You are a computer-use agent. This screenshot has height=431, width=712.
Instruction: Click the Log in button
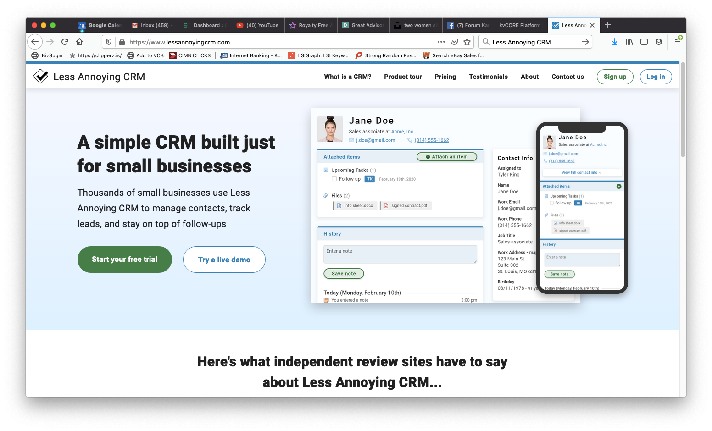click(656, 77)
